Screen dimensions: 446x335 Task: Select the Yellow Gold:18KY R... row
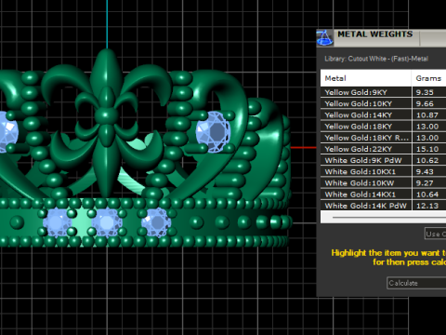click(x=383, y=138)
